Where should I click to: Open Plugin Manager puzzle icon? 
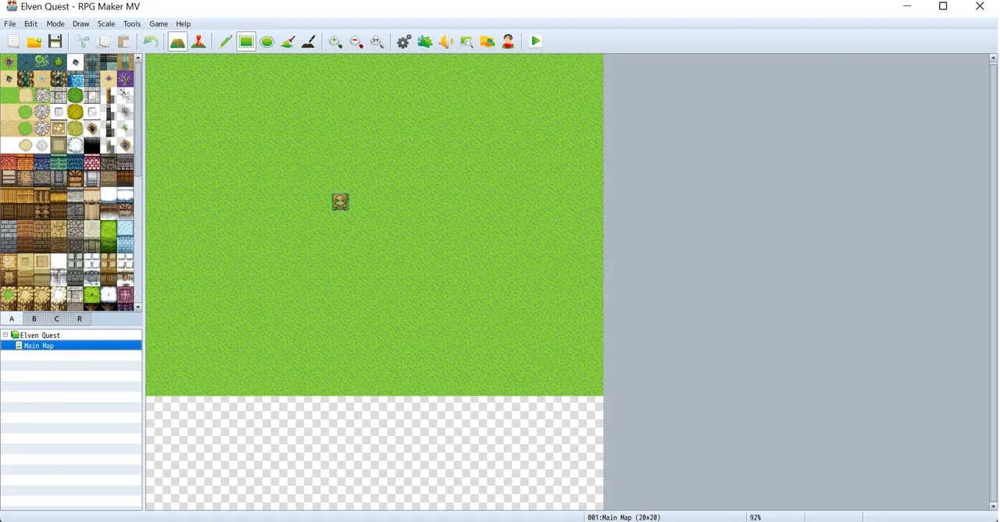[425, 41]
